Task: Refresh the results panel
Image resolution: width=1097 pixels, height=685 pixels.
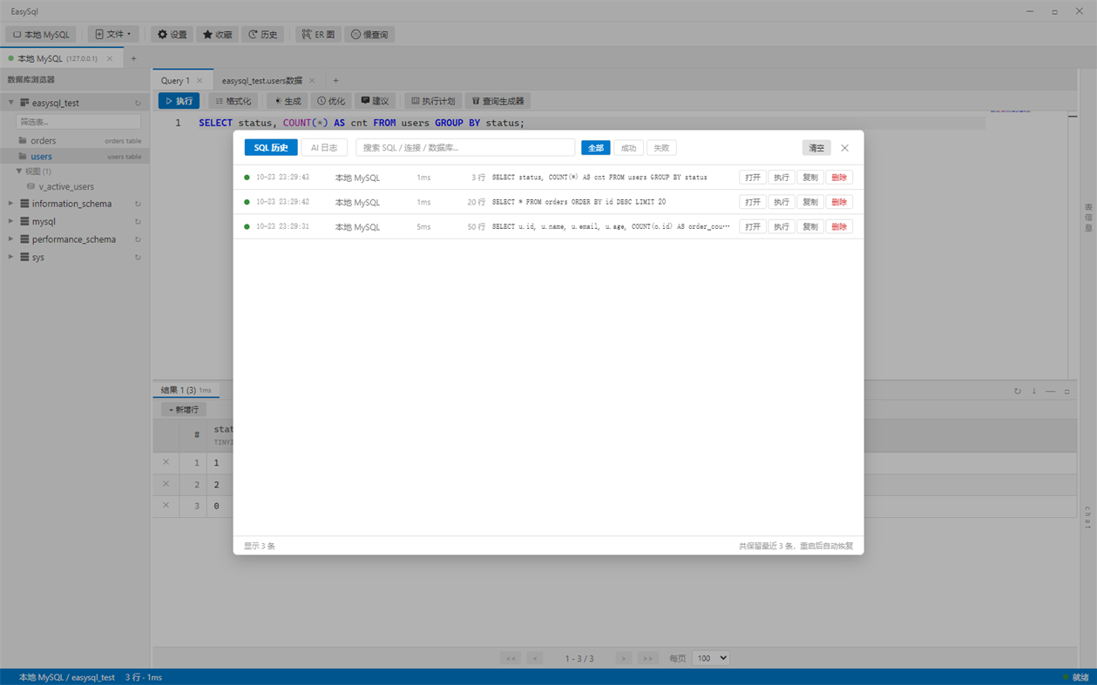Action: 1017,392
